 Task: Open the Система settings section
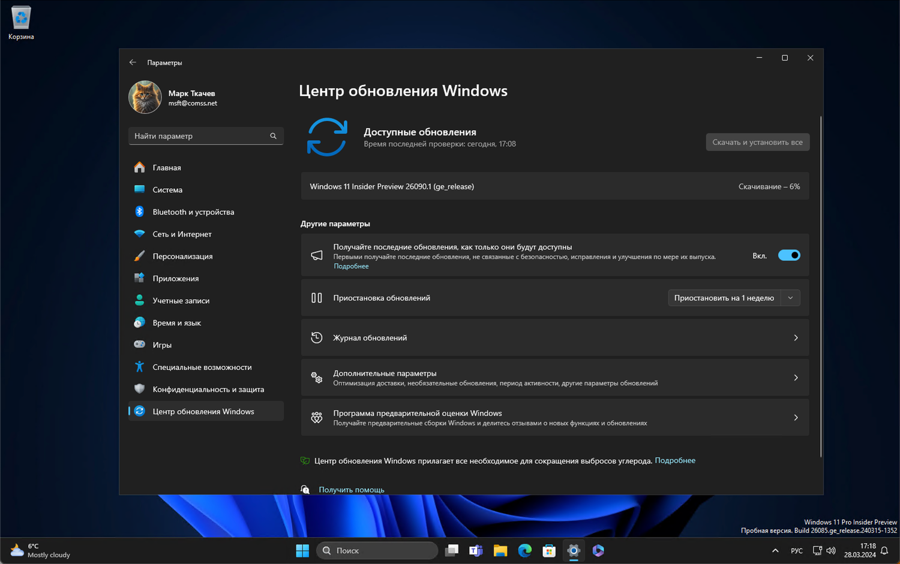point(167,189)
